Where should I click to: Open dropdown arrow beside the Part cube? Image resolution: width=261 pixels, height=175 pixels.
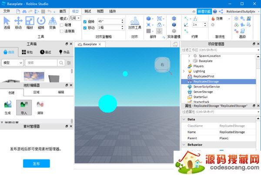(x=153, y=19)
